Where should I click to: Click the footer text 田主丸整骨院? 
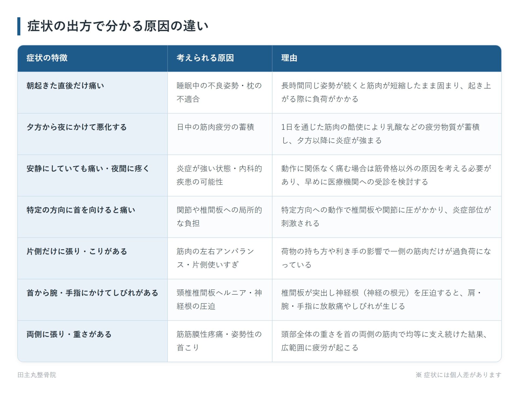click(x=37, y=375)
